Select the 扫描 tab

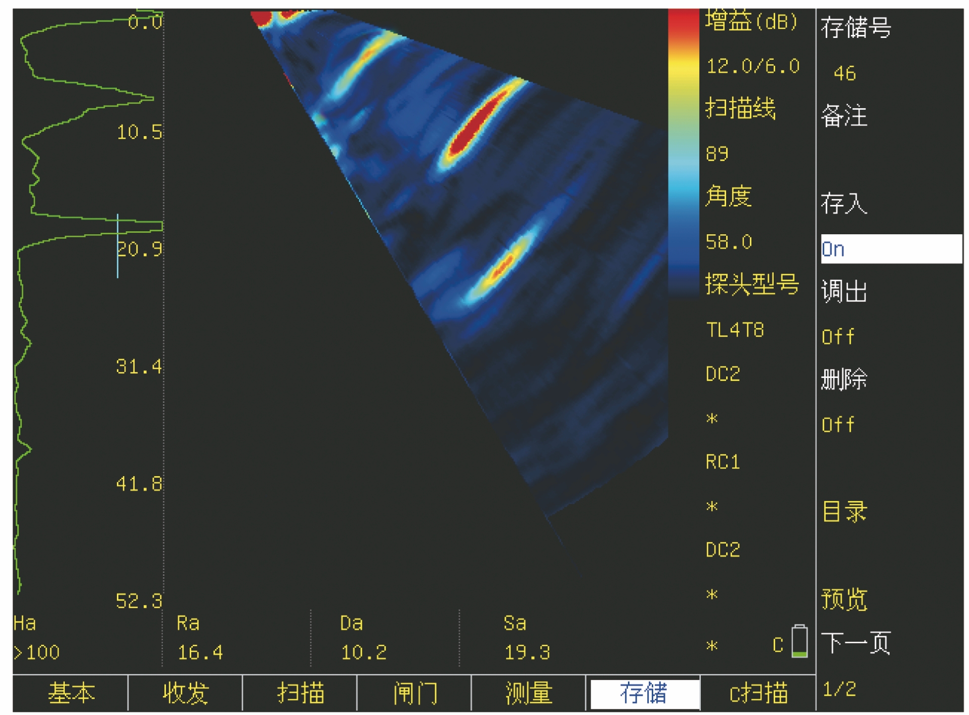[x=300, y=692]
